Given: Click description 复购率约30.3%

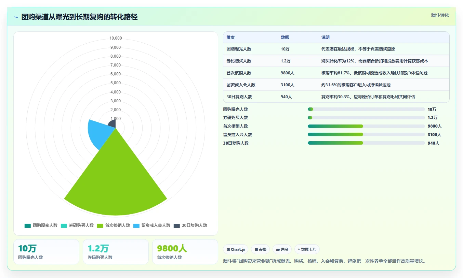Looking at the screenshot, I should [368, 97].
